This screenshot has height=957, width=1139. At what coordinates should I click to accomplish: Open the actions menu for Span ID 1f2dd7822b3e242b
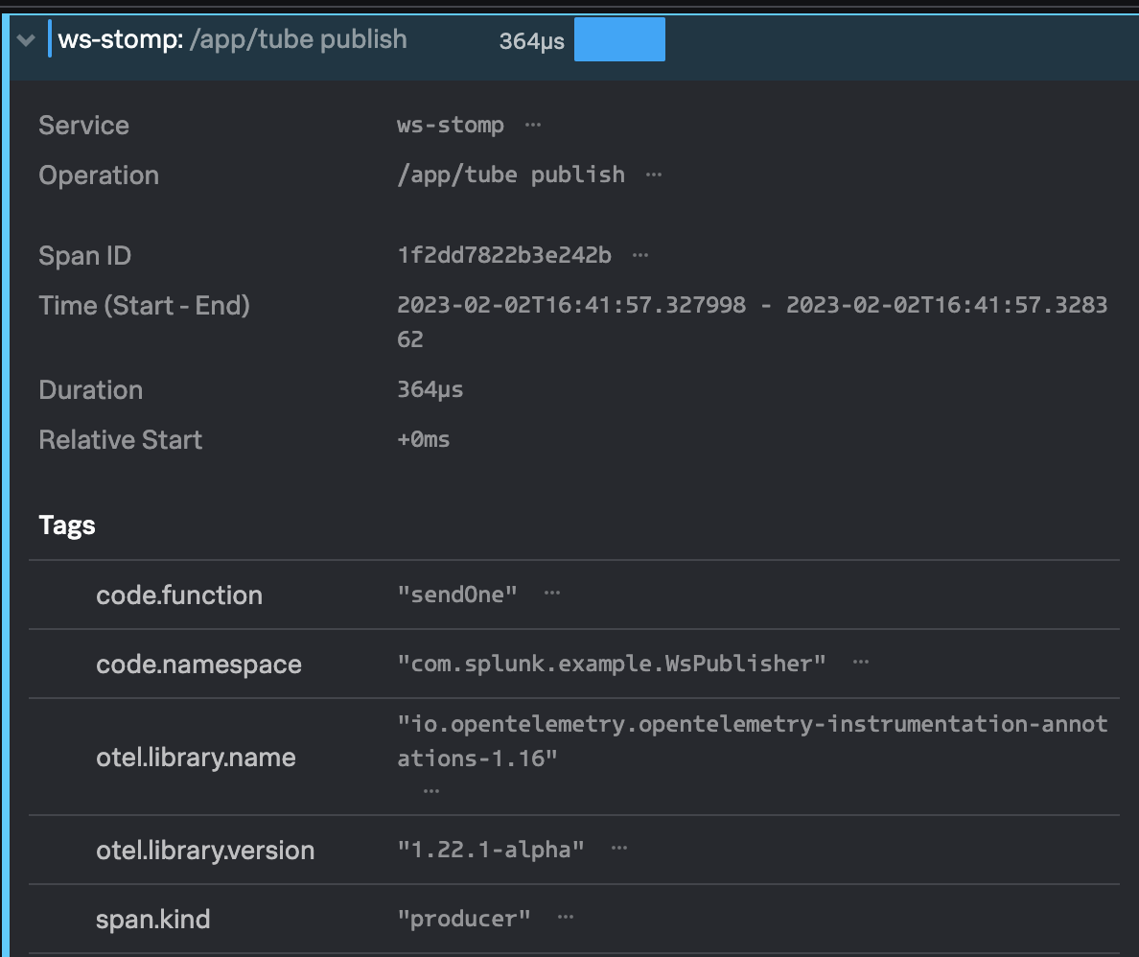click(639, 254)
